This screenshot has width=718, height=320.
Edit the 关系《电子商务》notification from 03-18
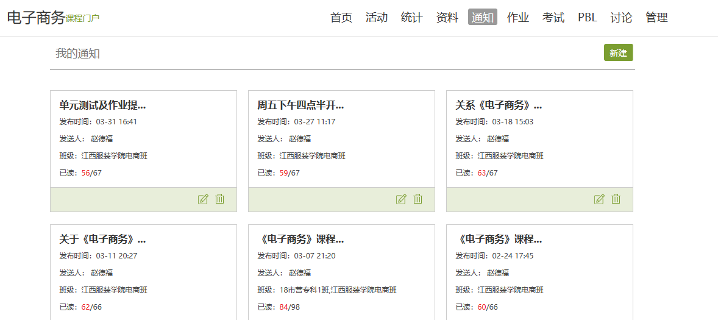click(x=599, y=199)
